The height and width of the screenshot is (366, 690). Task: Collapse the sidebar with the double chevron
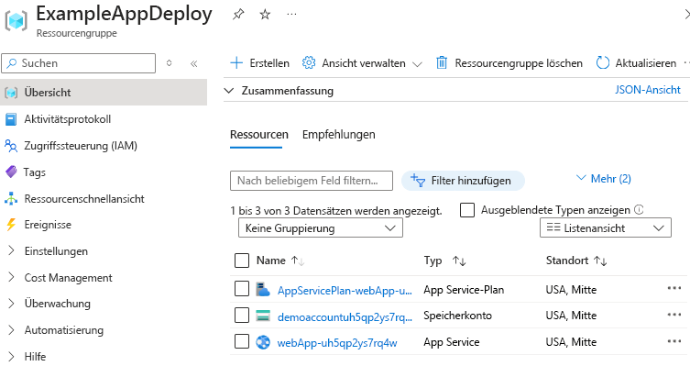tap(193, 63)
